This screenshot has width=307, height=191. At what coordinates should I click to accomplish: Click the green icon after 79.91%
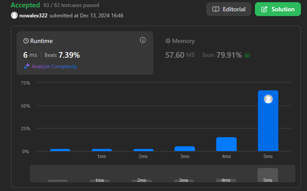click(248, 55)
